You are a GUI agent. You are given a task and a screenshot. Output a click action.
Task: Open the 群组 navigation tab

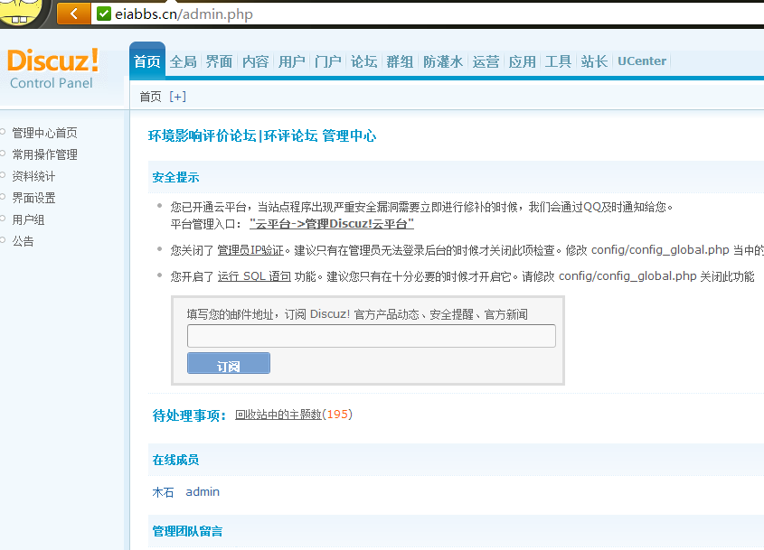[400, 61]
